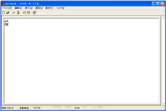Open the 表示(V) menu
Viewport: 166px width, 111px height.
click(29, 8)
